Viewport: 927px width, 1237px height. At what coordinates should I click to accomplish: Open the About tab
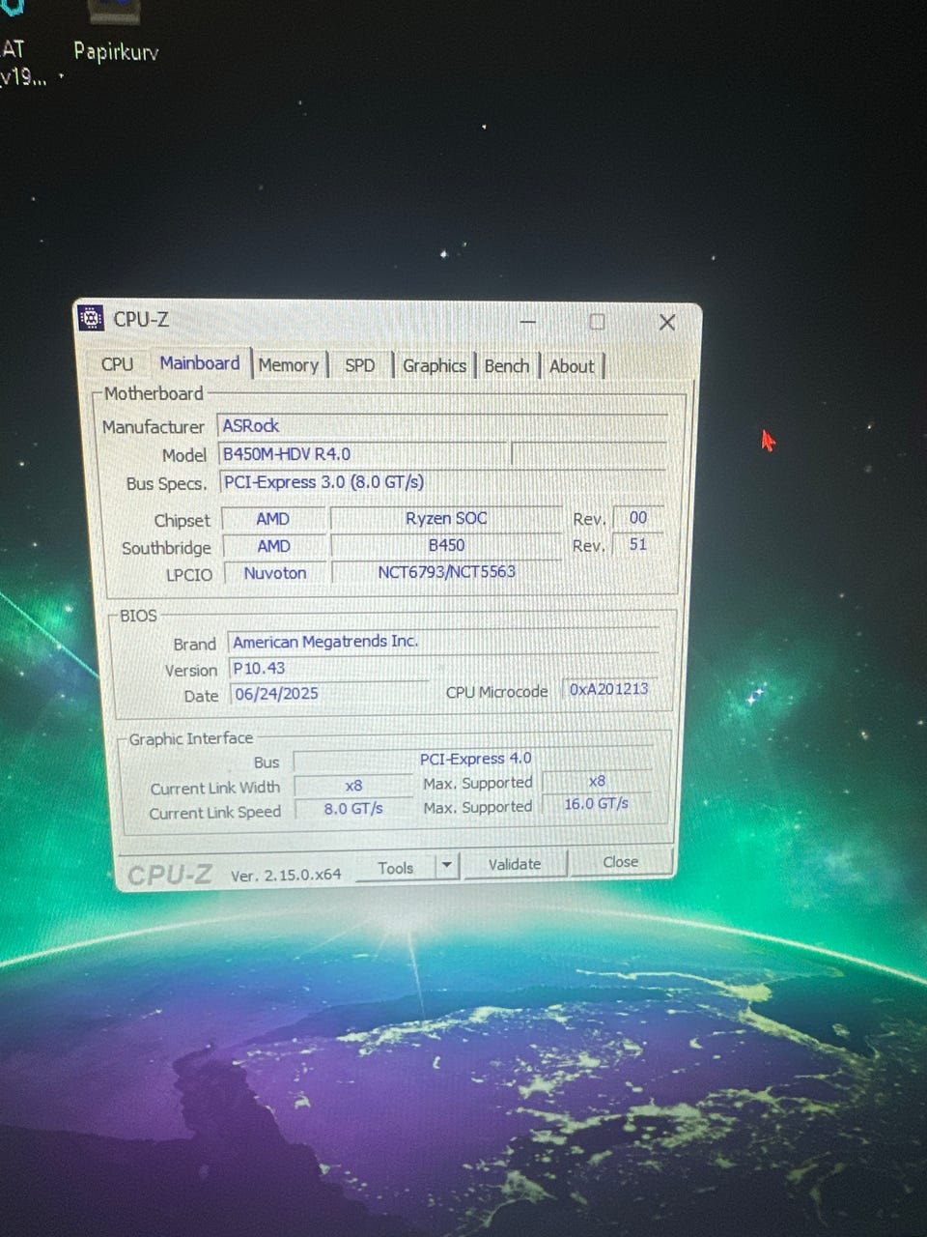point(573,366)
